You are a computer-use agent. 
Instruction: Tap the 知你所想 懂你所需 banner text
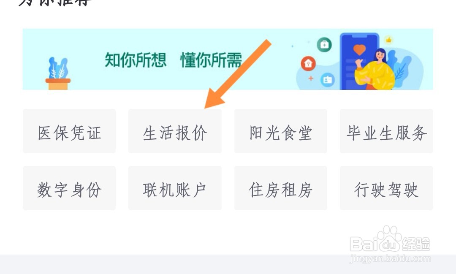click(174, 60)
